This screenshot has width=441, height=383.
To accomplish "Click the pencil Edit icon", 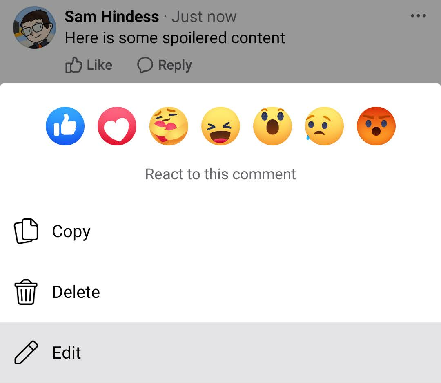I will coord(26,352).
